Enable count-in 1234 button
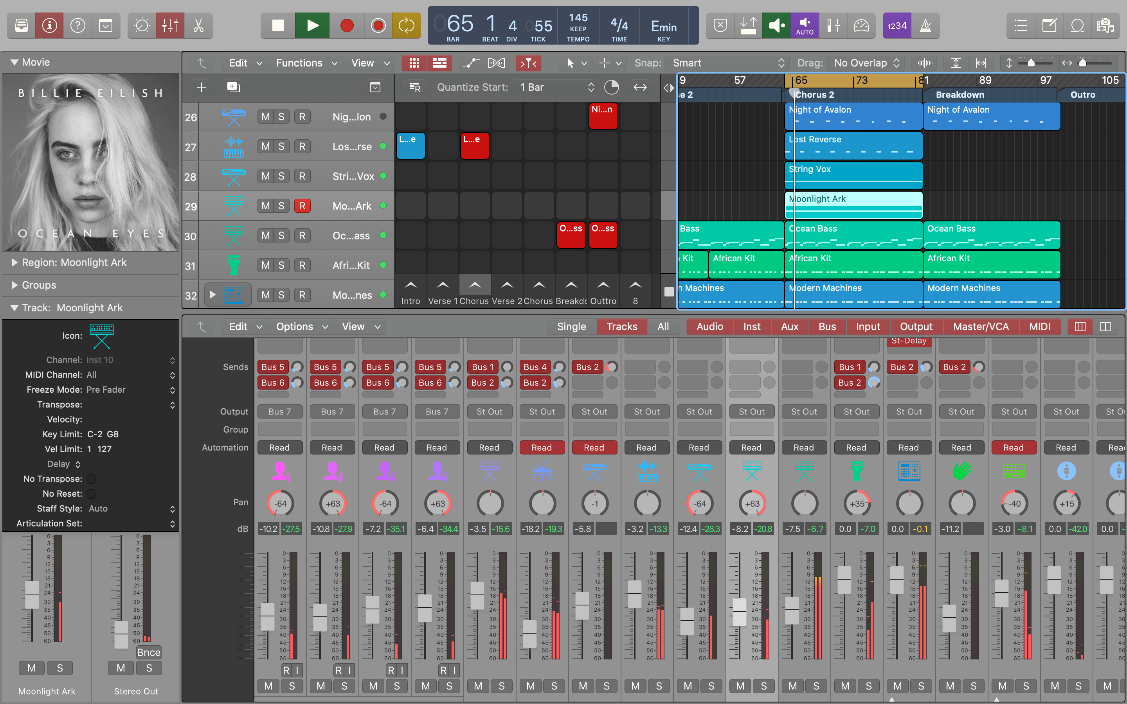 click(897, 25)
